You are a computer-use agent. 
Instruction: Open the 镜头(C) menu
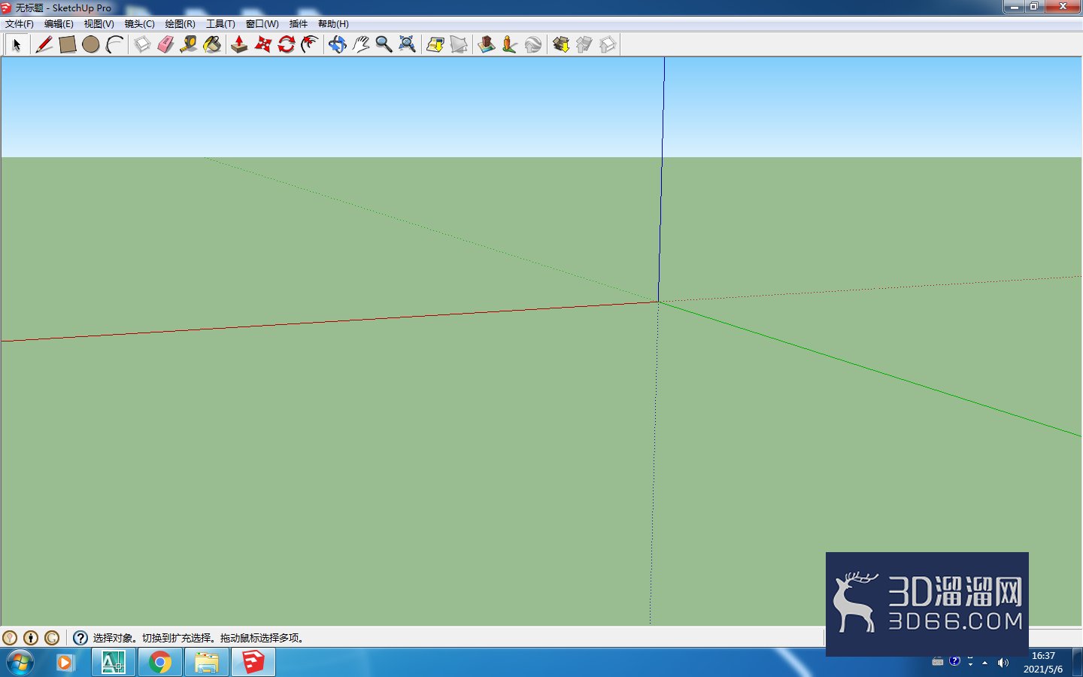click(139, 24)
